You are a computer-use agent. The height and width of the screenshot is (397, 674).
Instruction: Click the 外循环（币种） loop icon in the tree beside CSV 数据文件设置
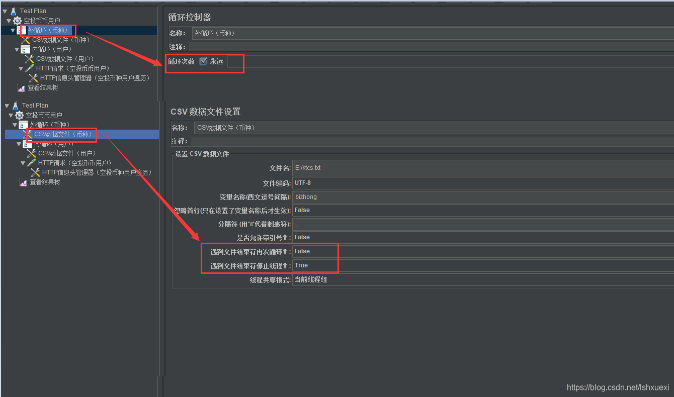(24, 125)
